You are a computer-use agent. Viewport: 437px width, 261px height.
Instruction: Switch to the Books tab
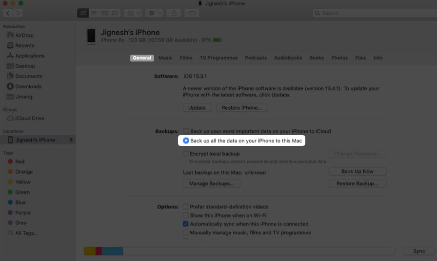pyautogui.click(x=317, y=58)
